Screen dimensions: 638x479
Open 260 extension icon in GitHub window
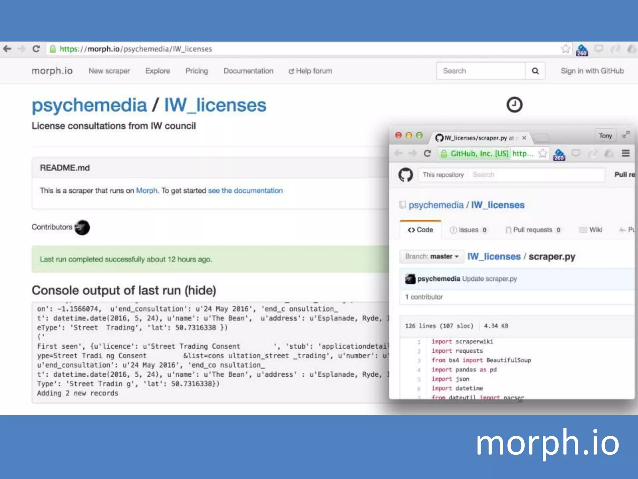(559, 154)
